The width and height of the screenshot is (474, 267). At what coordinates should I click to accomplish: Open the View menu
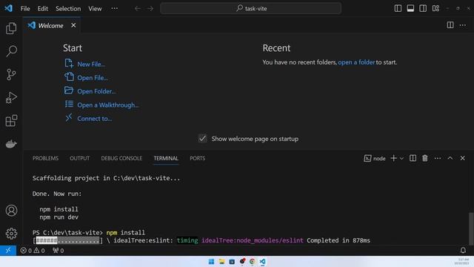[x=95, y=8]
